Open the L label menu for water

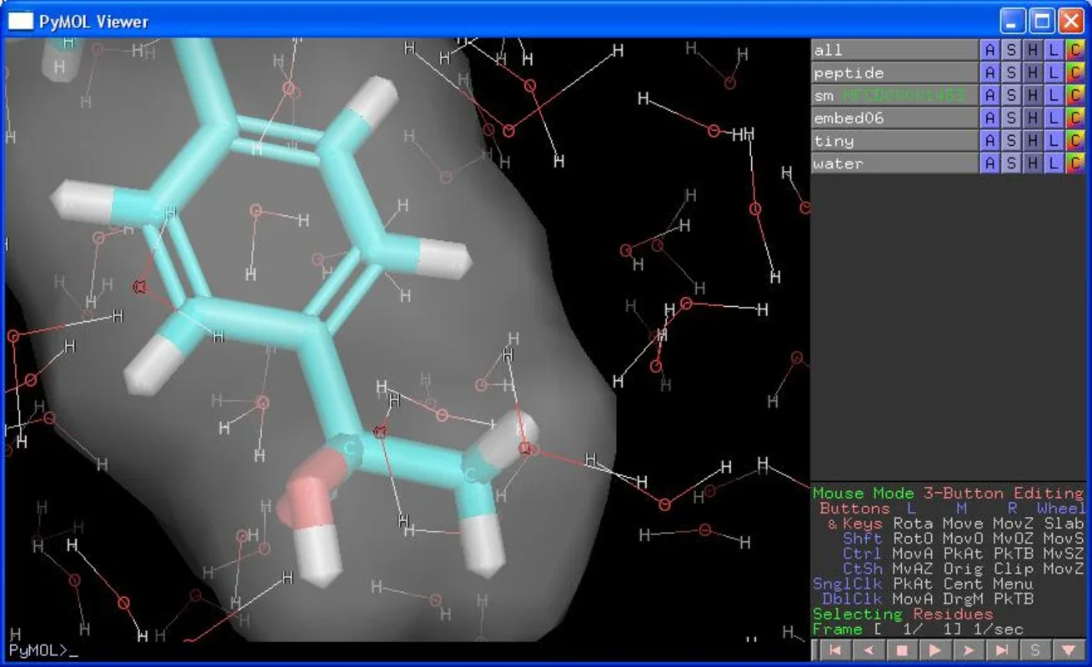coord(1054,163)
